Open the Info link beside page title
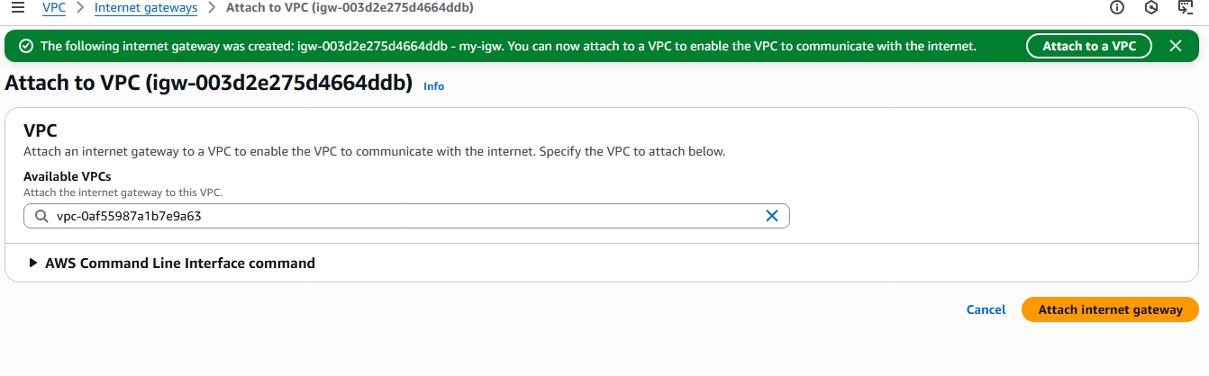The height and width of the screenshot is (376, 1209). pos(433,86)
